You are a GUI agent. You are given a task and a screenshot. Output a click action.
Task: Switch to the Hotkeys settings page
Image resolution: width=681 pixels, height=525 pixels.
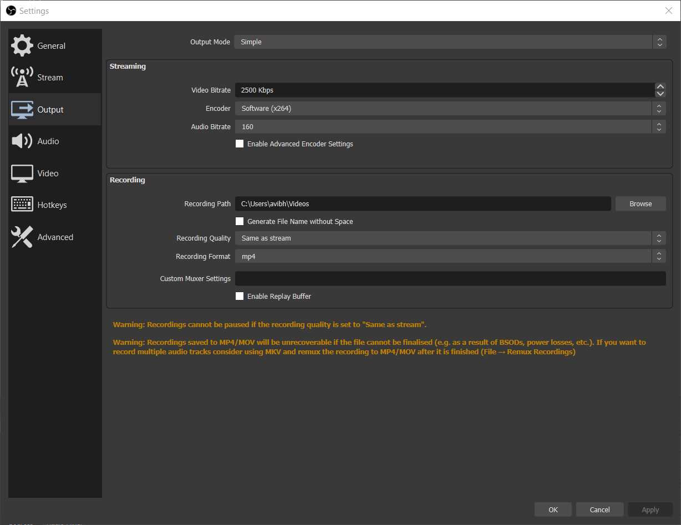click(52, 205)
